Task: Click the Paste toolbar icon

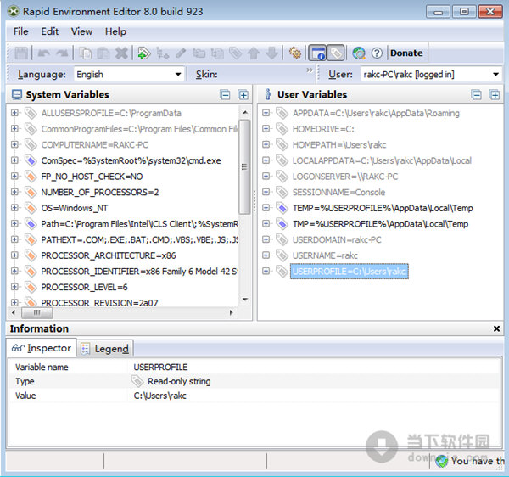Action: [103, 53]
